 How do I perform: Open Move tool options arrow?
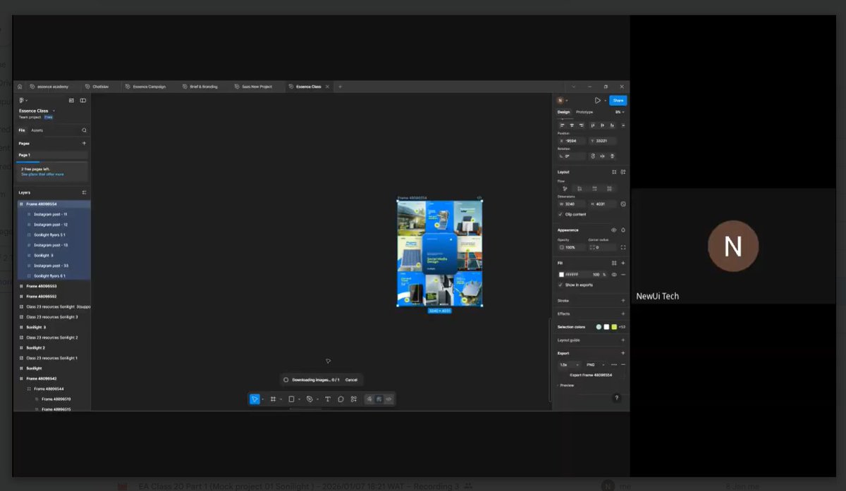point(262,399)
